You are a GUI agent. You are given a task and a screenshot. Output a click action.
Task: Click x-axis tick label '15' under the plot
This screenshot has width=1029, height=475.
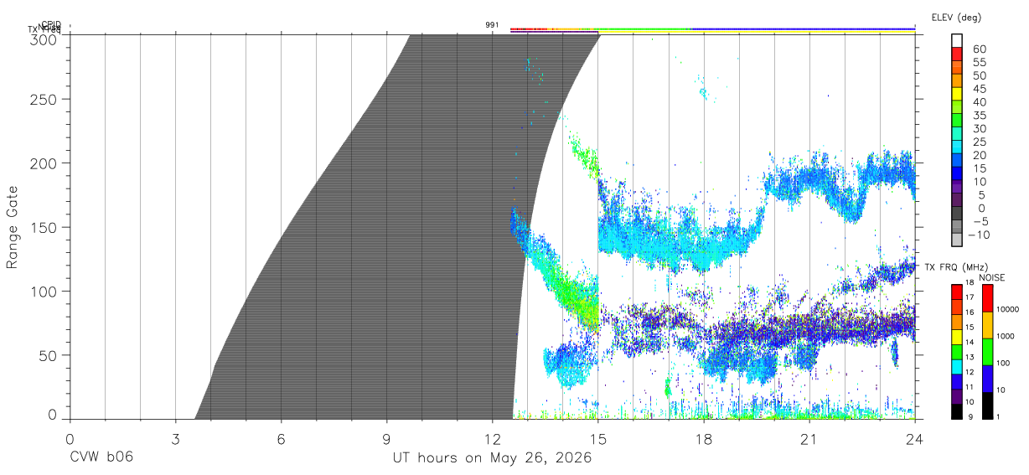598,440
